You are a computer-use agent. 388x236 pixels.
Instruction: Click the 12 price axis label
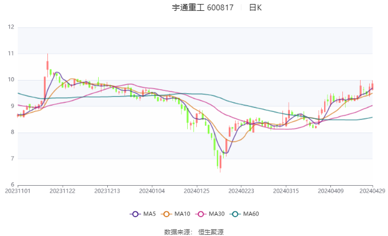(10, 27)
